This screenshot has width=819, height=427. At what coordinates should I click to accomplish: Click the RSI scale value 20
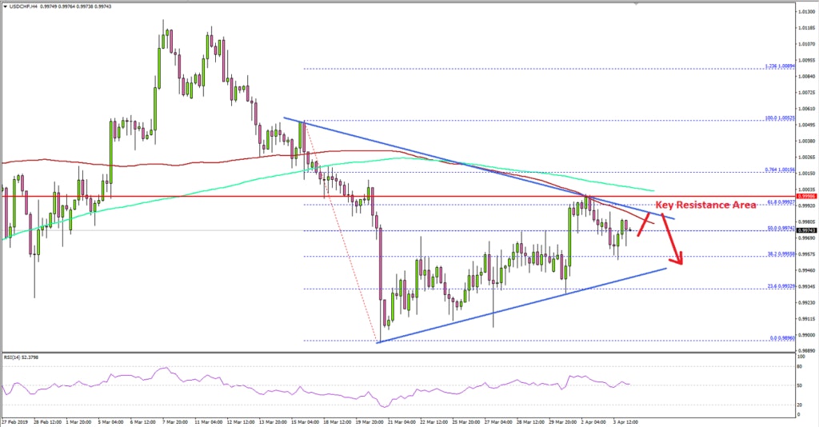(x=800, y=405)
